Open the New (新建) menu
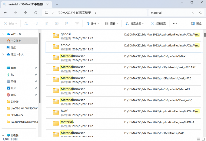The image size is (206, 141). (x=10, y=24)
